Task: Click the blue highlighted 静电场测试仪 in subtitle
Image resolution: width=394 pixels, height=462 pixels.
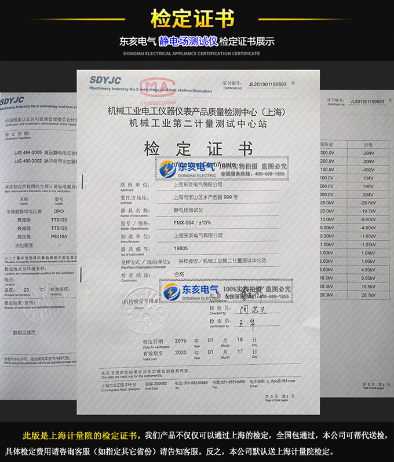Action: pos(188,41)
